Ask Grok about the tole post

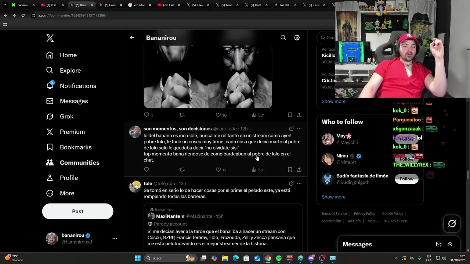pos(291,183)
